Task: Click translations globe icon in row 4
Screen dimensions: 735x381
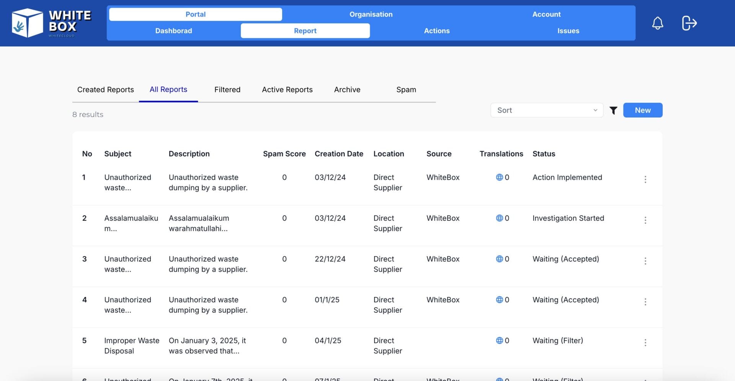Action: point(499,300)
